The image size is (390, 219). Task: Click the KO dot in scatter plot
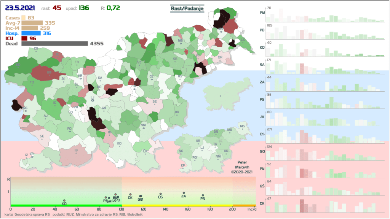coord(64,200)
